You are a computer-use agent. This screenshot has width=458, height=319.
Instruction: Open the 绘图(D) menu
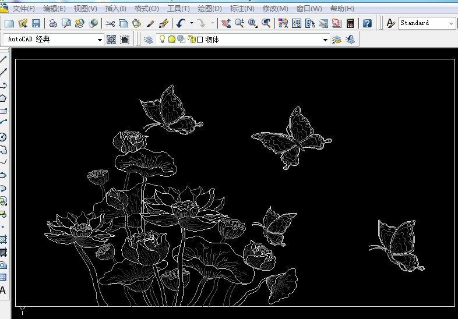pyautogui.click(x=210, y=9)
